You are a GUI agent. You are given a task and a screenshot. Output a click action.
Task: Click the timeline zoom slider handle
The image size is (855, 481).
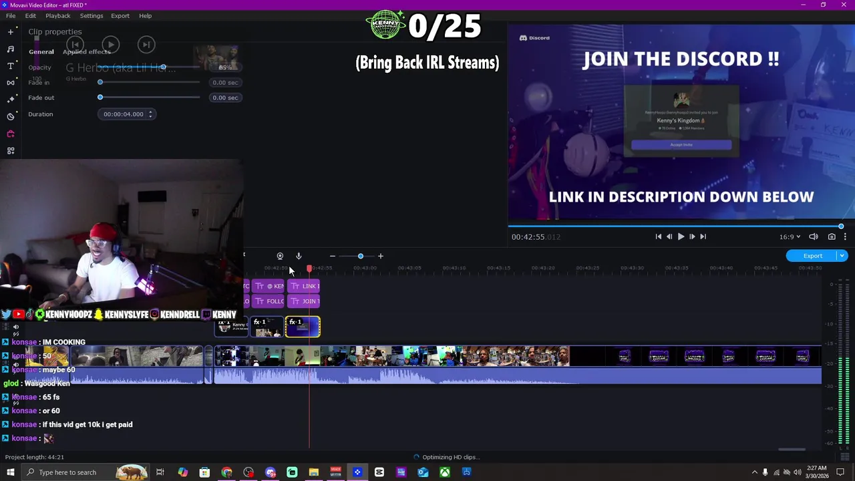[x=361, y=256]
